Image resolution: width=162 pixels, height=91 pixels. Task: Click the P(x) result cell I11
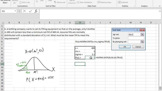point(90,58)
